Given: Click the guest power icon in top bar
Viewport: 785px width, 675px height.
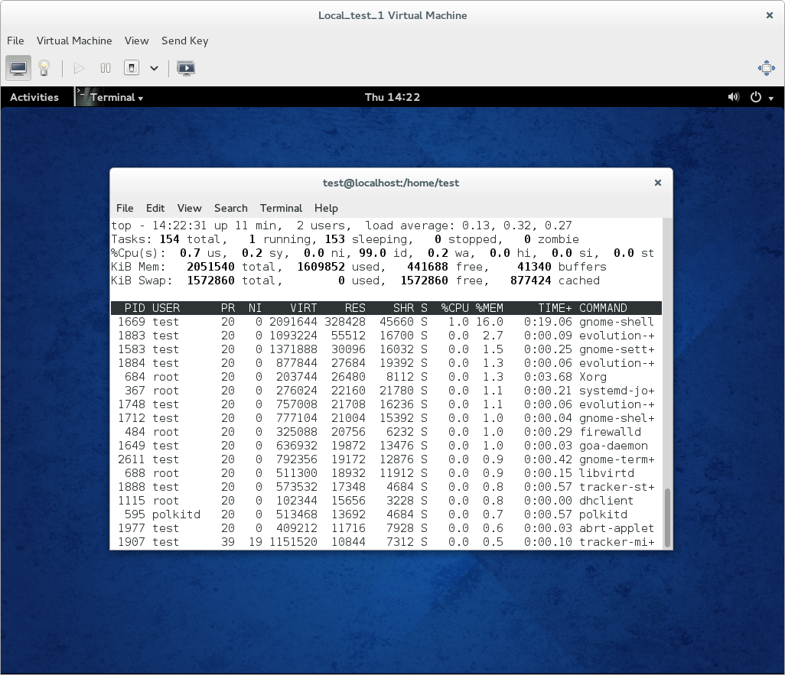Looking at the screenshot, I should [755, 97].
